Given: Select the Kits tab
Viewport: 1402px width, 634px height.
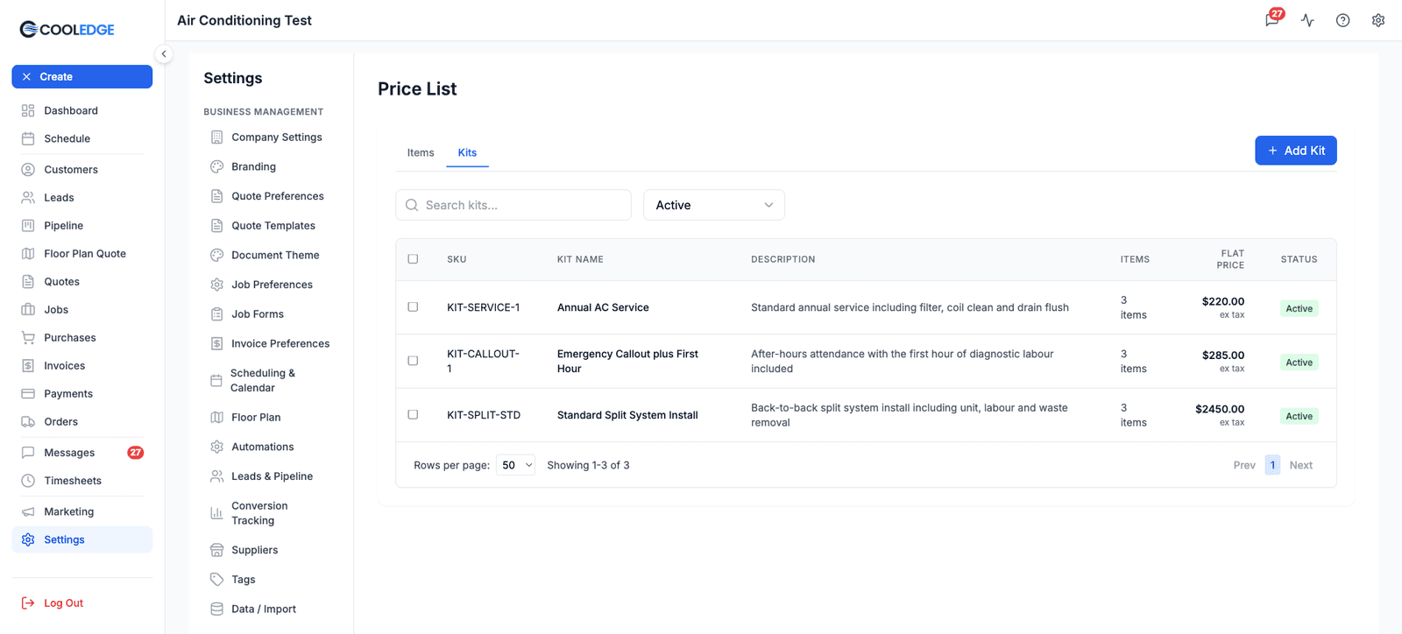Looking at the screenshot, I should [x=467, y=152].
